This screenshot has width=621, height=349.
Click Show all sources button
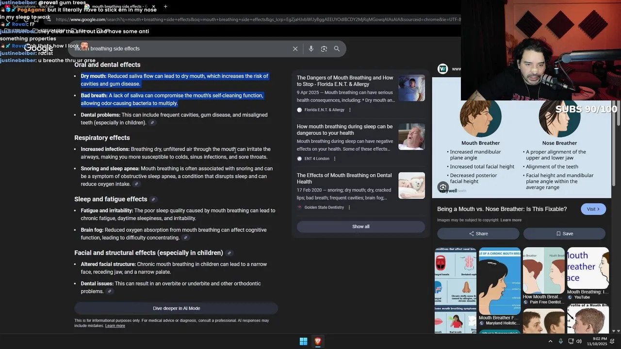pos(360,226)
